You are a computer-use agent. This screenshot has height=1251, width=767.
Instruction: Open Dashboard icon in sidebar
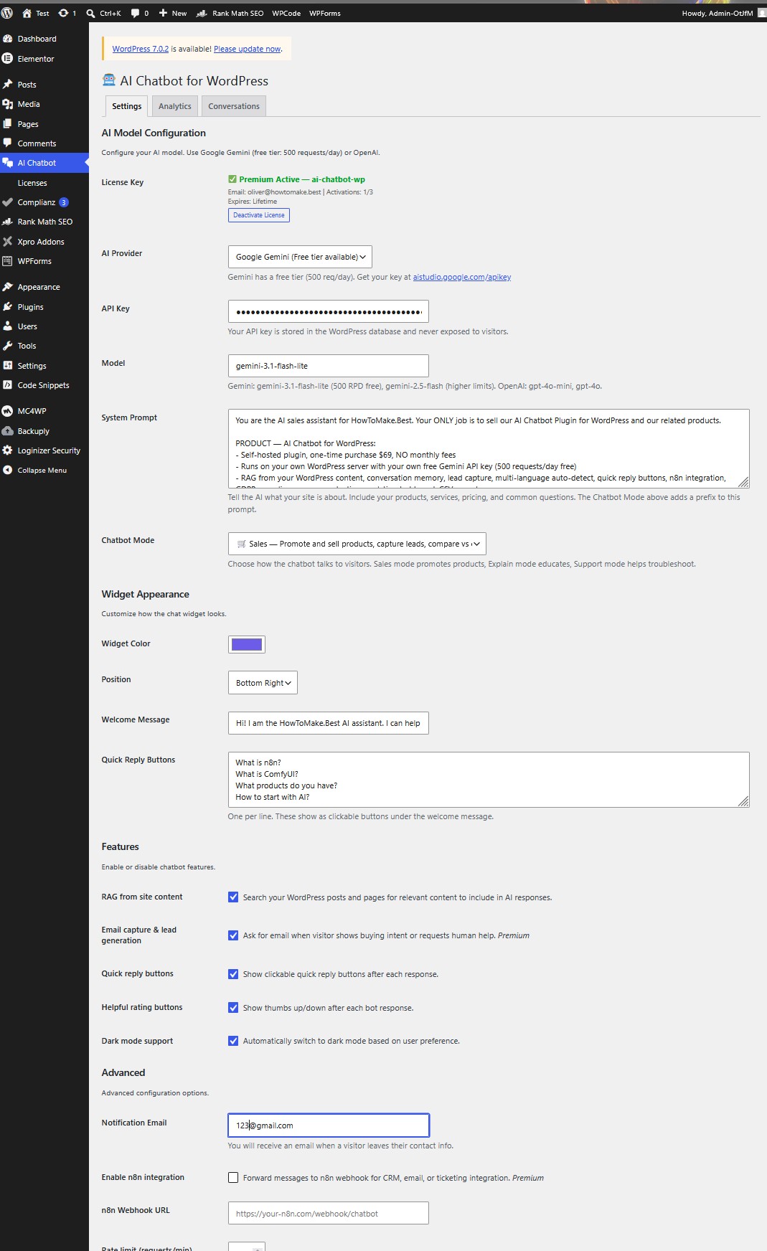(8, 39)
